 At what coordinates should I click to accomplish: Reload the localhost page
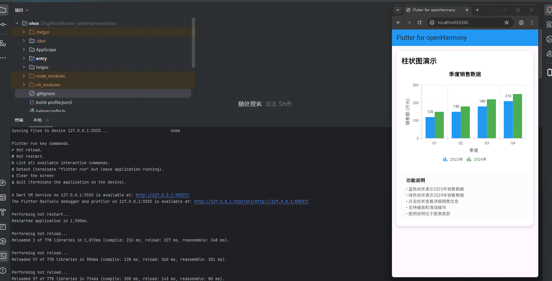click(x=419, y=23)
